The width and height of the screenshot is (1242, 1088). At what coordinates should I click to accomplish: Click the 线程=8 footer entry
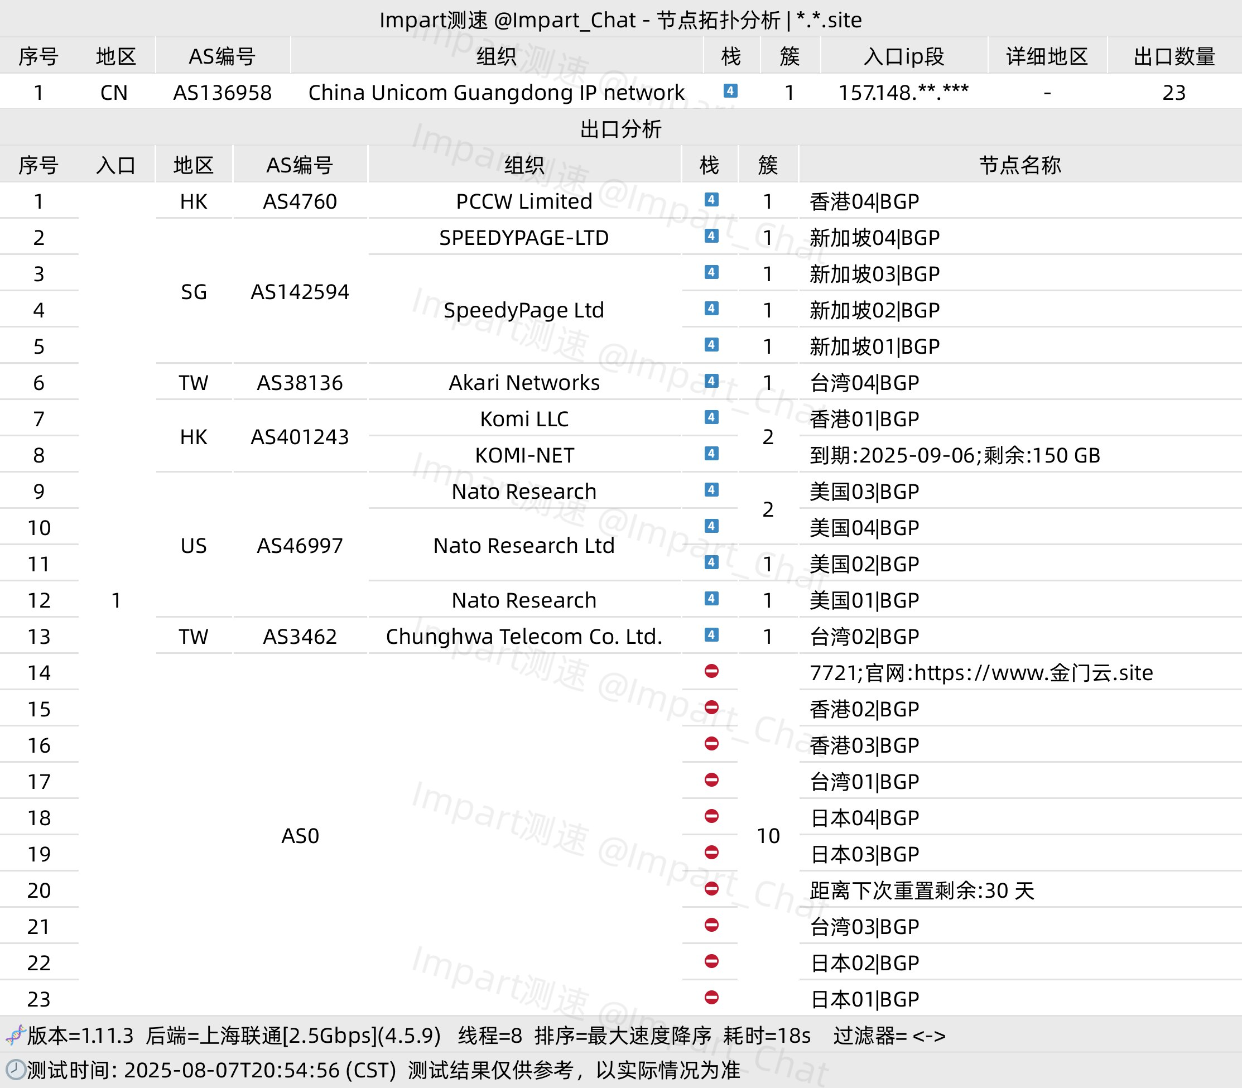point(490,1036)
